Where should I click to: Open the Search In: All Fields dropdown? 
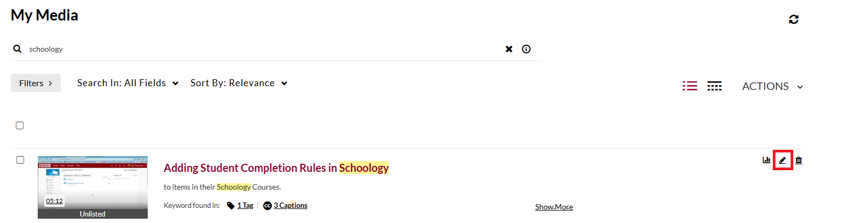[128, 83]
